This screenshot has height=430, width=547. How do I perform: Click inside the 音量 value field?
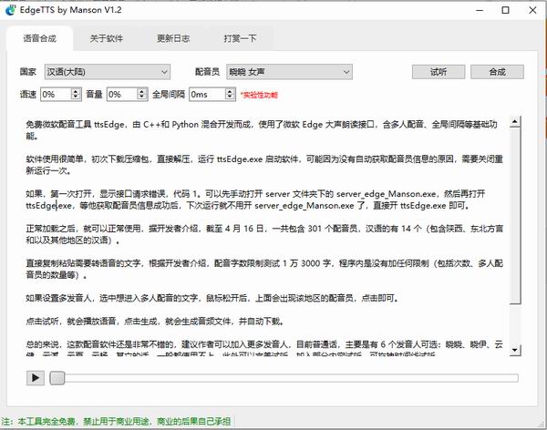(x=122, y=94)
